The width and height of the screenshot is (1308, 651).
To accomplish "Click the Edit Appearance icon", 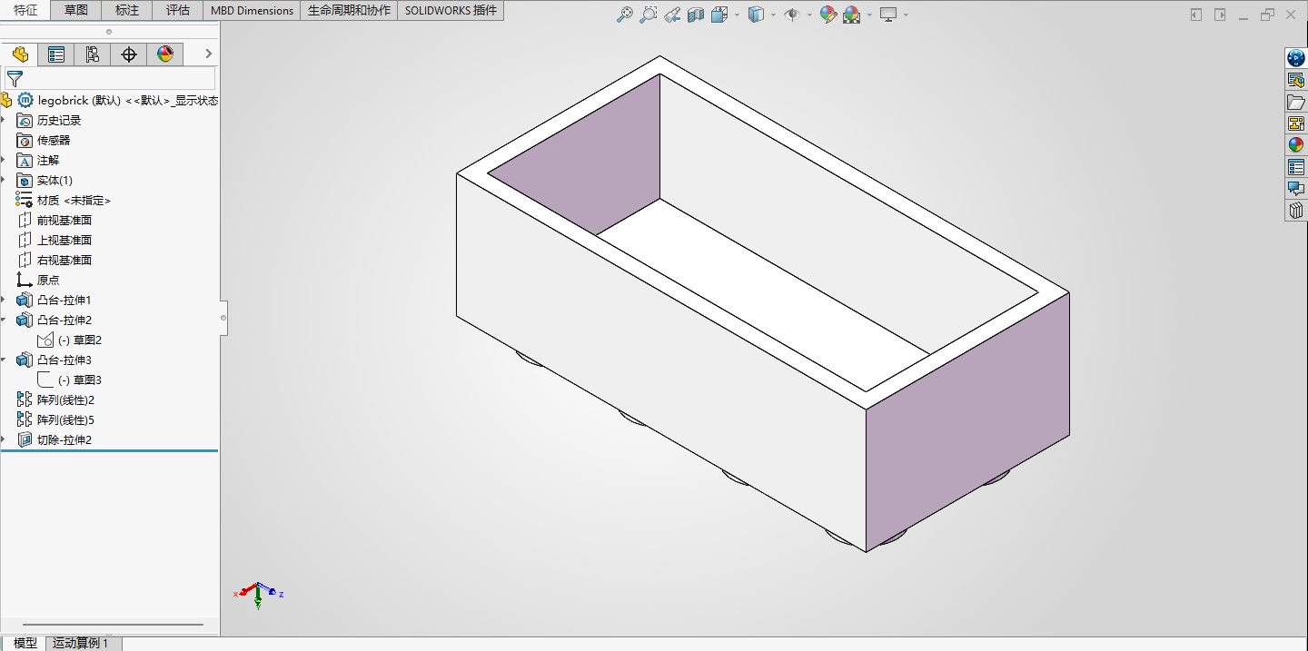I will click(x=827, y=15).
